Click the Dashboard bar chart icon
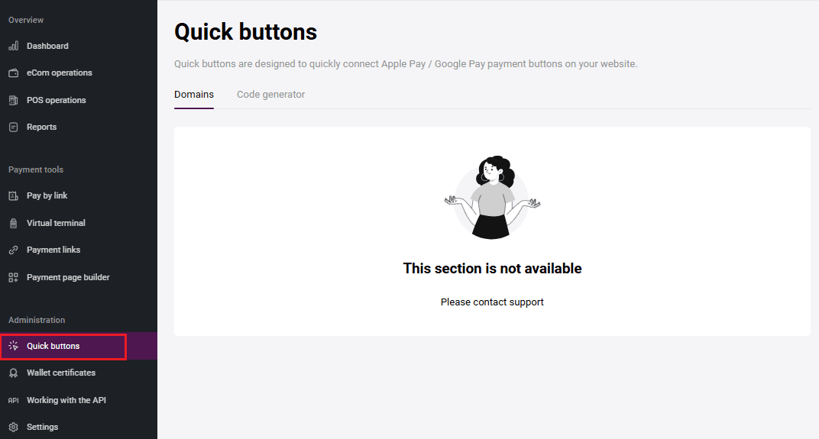 [x=13, y=46]
